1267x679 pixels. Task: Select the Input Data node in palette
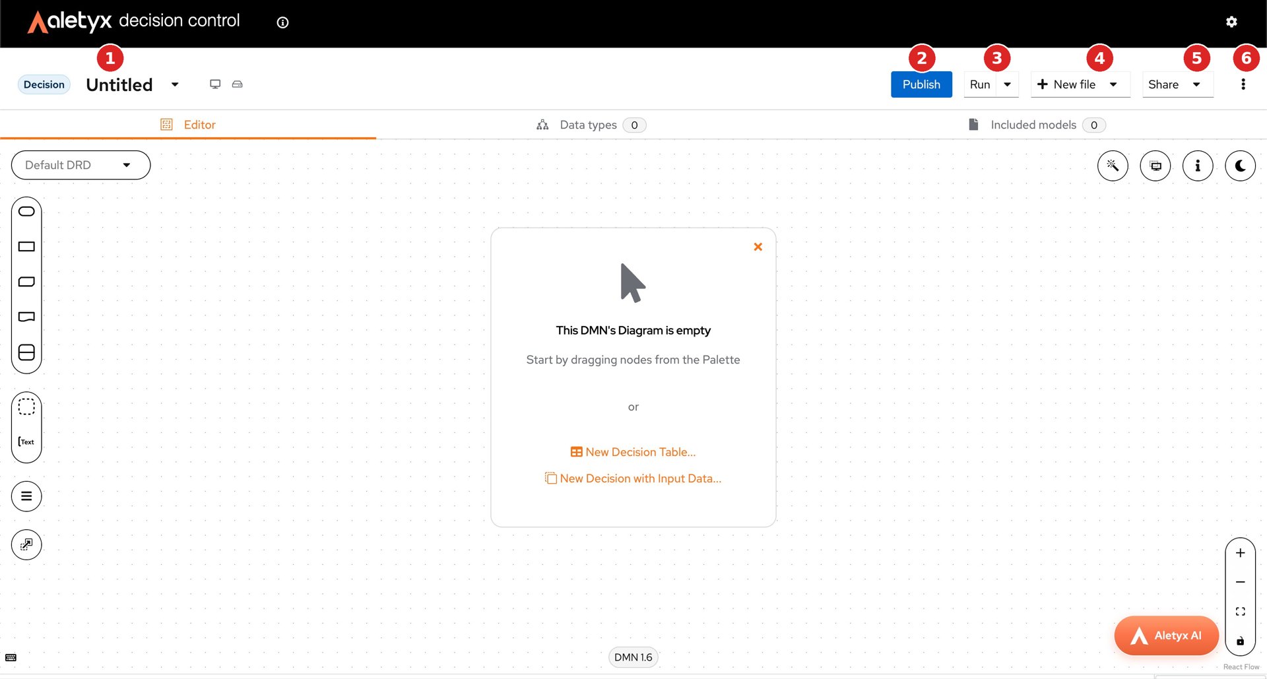coord(26,211)
